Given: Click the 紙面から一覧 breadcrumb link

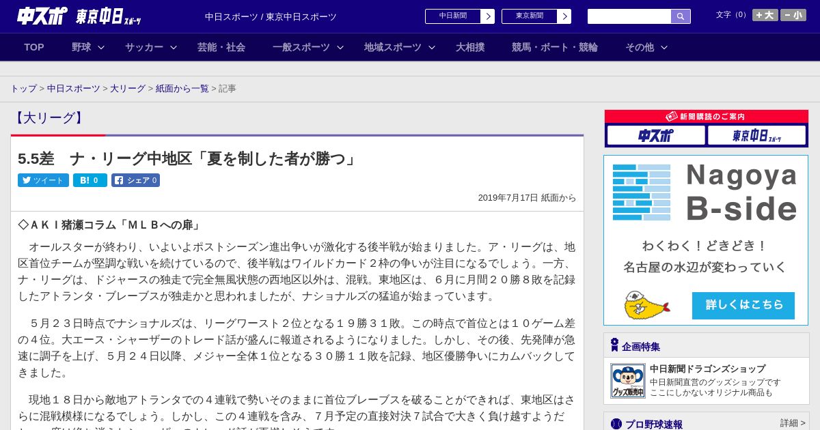Looking at the screenshot, I should click(x=182, y=89).
